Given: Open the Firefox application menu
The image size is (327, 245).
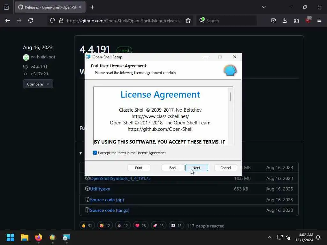Looking at the screenshot, I should (319, 20).
